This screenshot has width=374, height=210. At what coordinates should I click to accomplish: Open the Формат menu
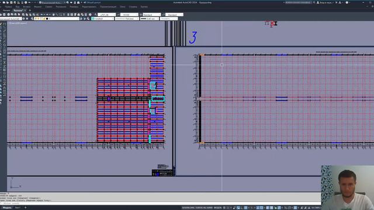37,6
